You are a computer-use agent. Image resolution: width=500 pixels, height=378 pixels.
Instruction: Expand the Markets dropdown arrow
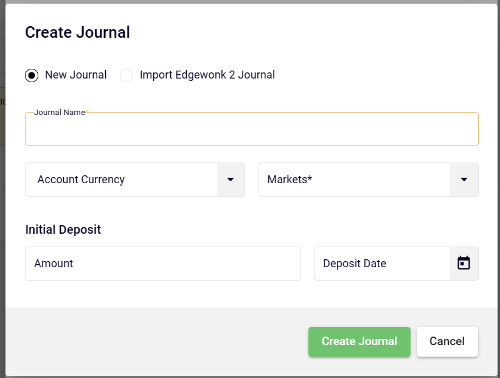[x=464, y=180]
